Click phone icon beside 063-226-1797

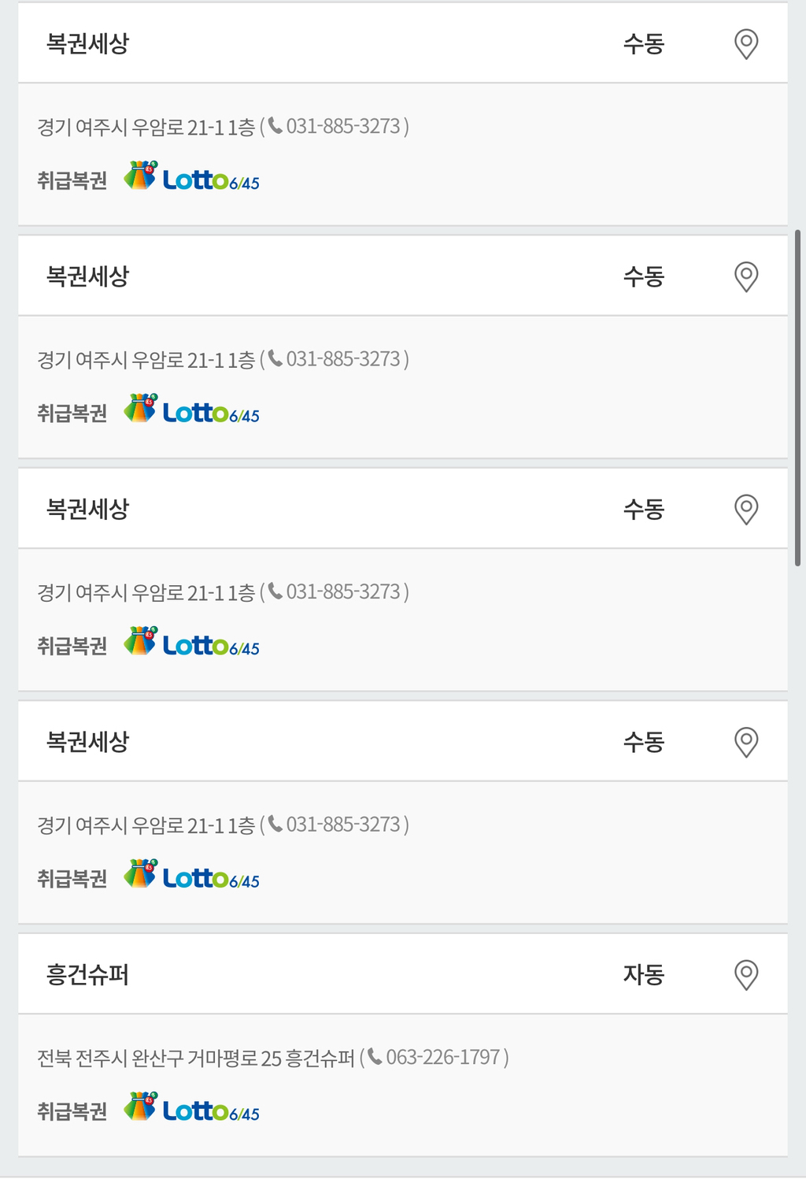click(x=375, y=1056)
